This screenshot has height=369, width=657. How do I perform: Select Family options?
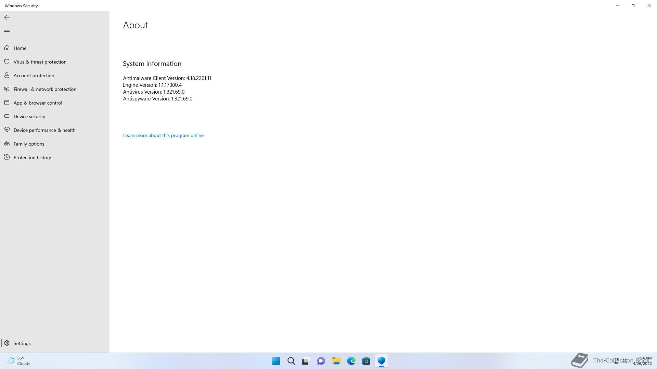55,144
